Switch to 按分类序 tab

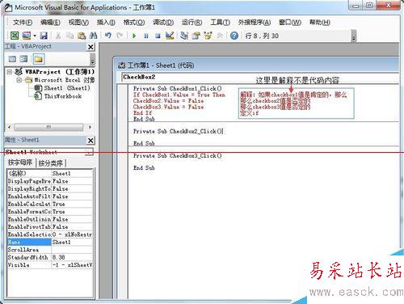point(51,163)
